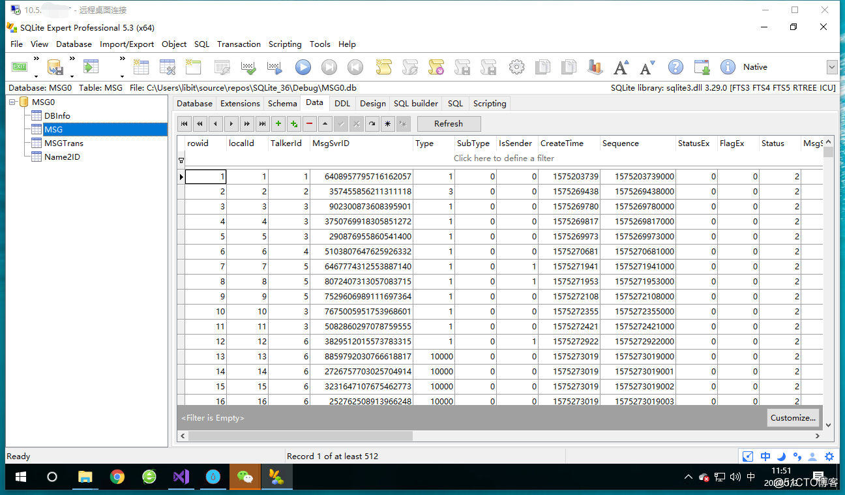This screenshot has height=495, width=845.
Task: Select the MSGTrans table in tree
Action: click(x=64, y=143)
